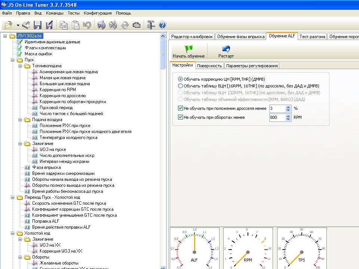Collapse the 'Топливоподача' folder node
The image size is (359, 269).
pyautogui.click(x=20, y=66)
